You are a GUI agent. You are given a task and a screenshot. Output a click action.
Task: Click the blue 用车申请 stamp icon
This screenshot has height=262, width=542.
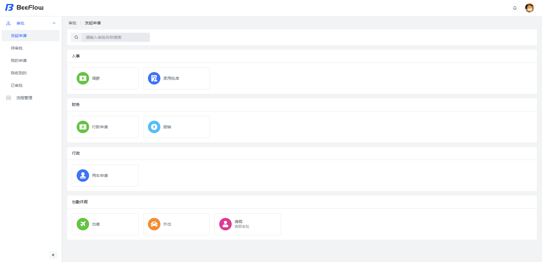[x=83, y=176]
